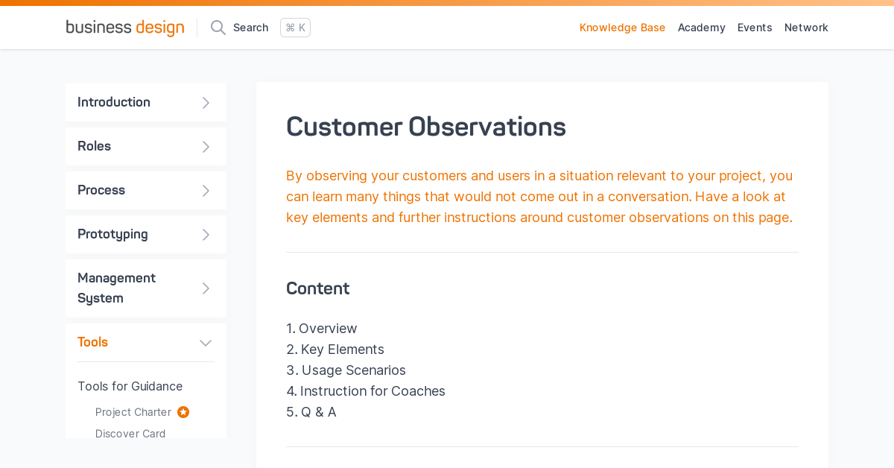Expand the Process section chevron
Viewport: 894px width, 468px height.
[x=206, y=191]
